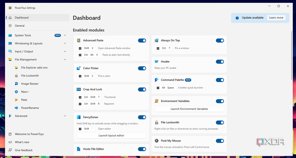Click the Command Palette lightning icon
This screenshot has height=158, width=296.
[156, 80]
